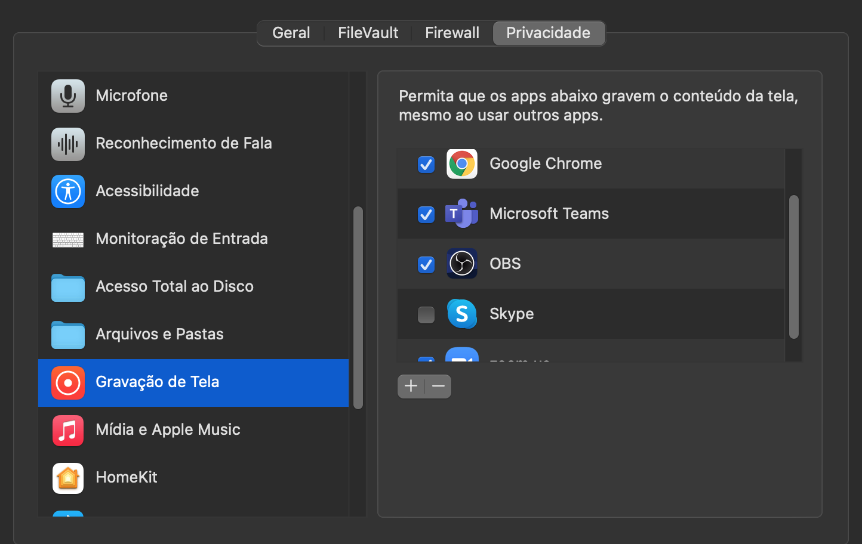The height and width of the screenshot is (544, 862).
Task: Switch to the Geral tab
Action: (x=291, y=33)
